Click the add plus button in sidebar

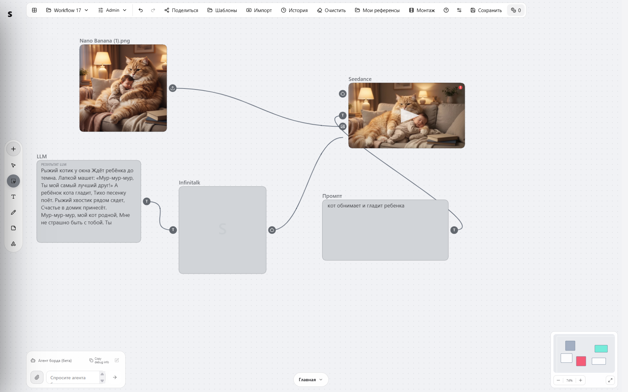click(13, 149)
